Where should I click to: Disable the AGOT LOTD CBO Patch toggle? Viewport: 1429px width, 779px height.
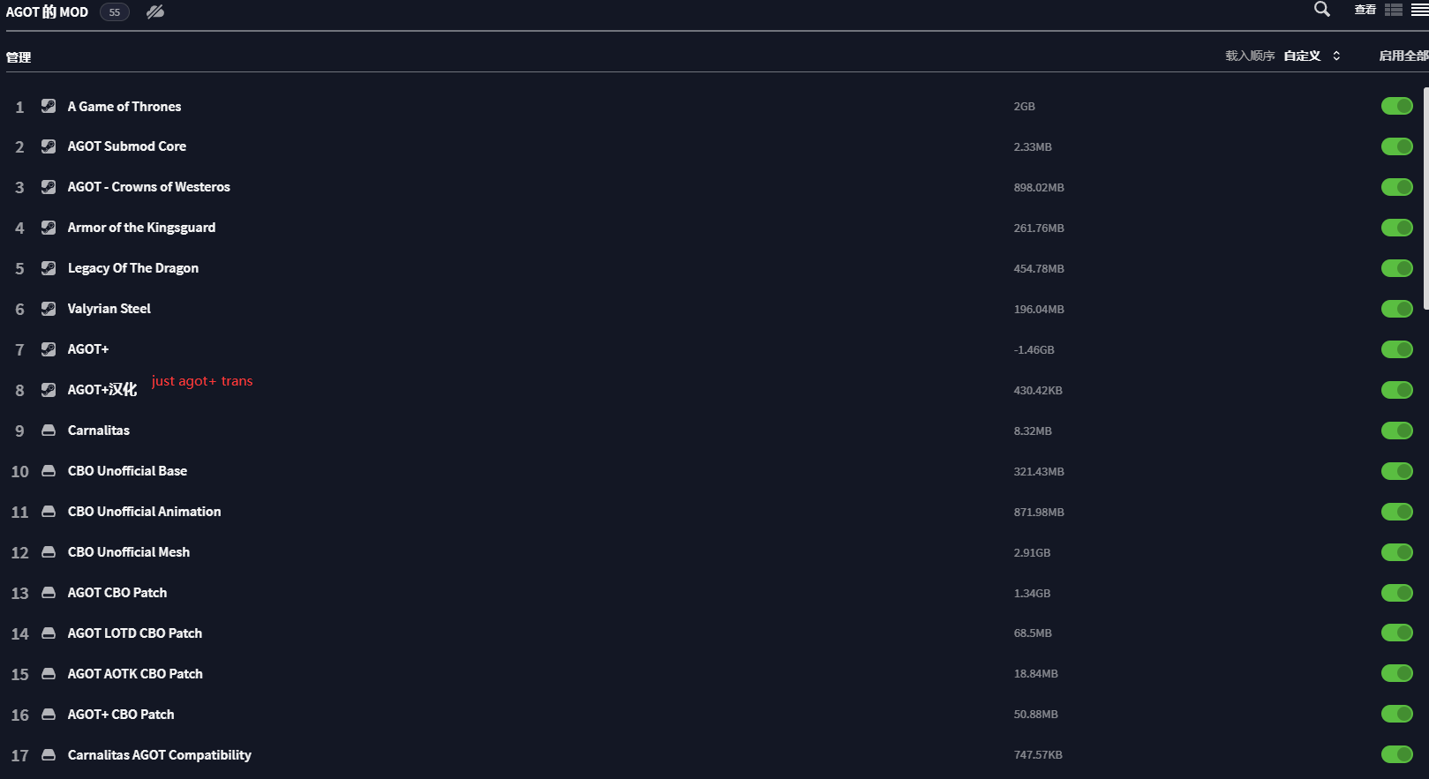click(1397, 633)
